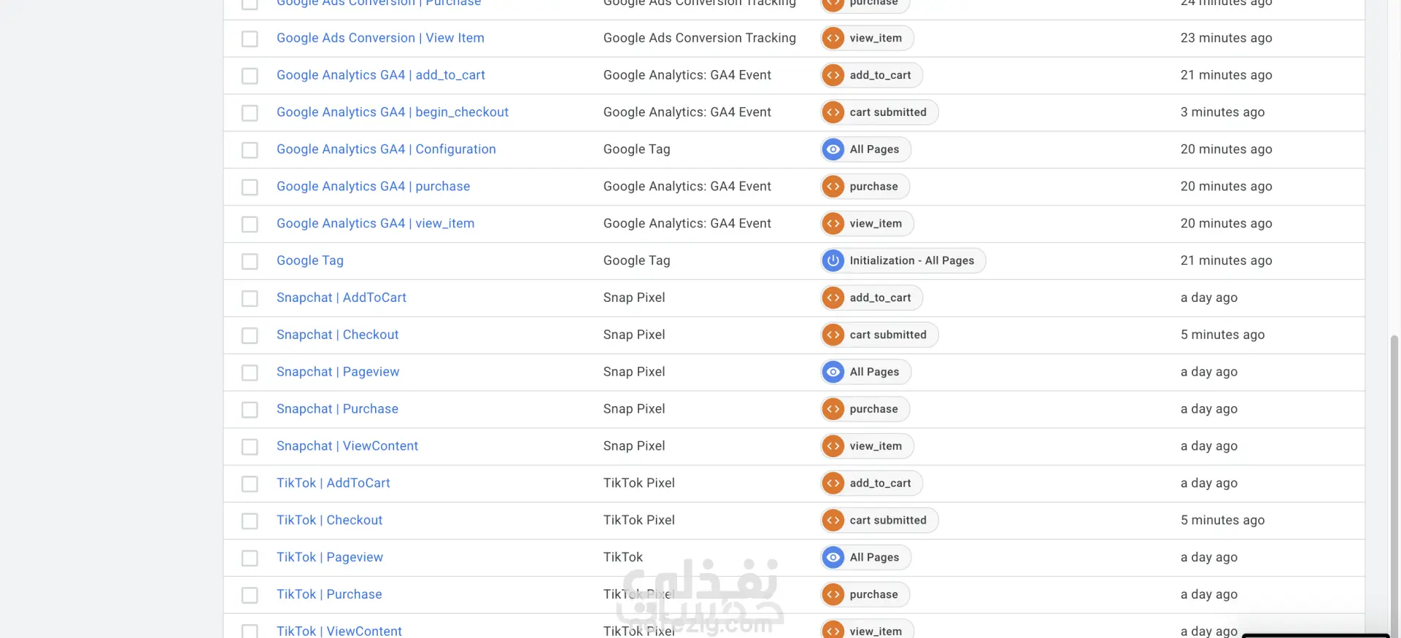The height and width of the screenshot is (638, 1401).
Task: Click the eye icon on Snapchat Pageview trigger
Action: pyautogui.click(x=833, y=372)
